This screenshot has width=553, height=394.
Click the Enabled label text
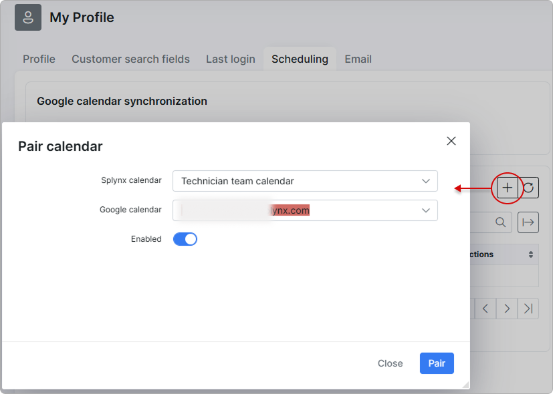coord(146,238)
